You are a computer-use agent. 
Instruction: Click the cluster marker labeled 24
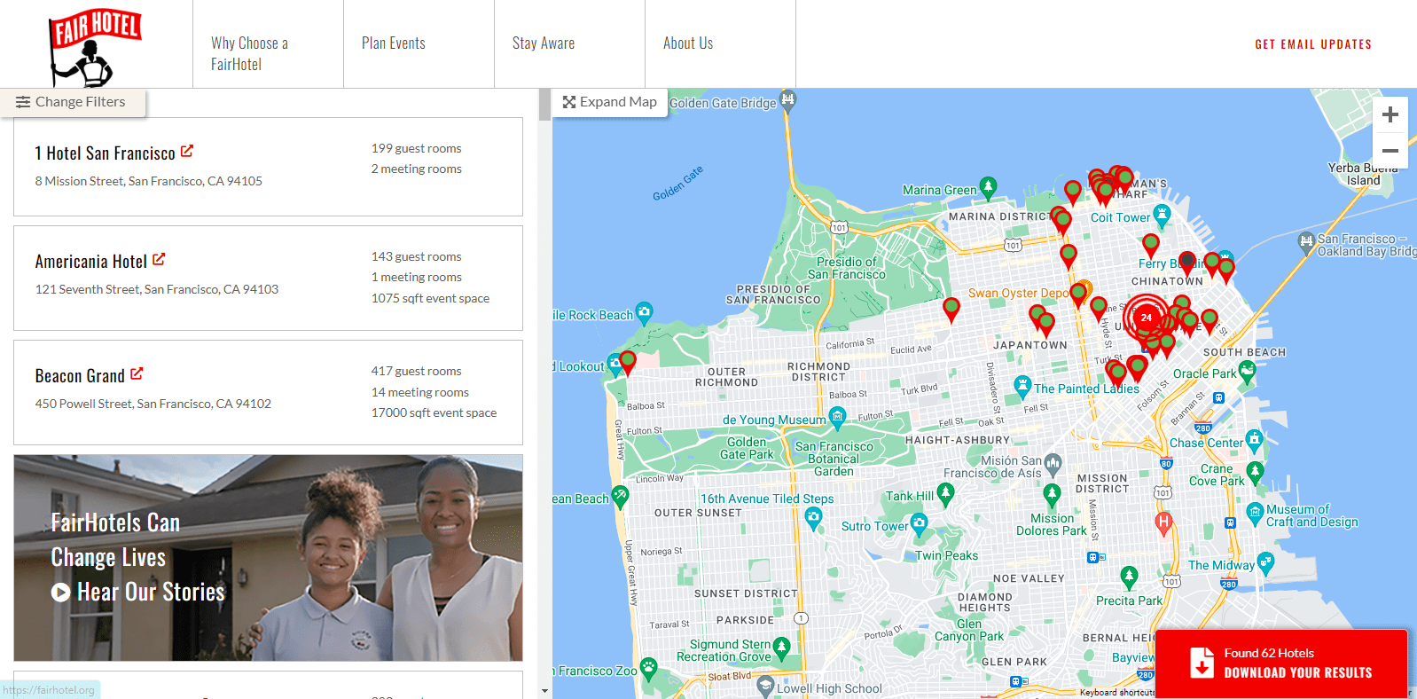tap(1146, 318)
